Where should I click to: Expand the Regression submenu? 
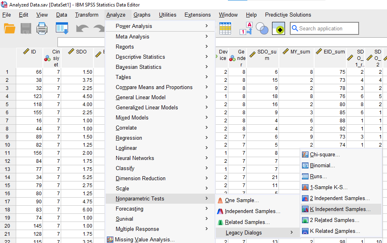tap(129, 138)
